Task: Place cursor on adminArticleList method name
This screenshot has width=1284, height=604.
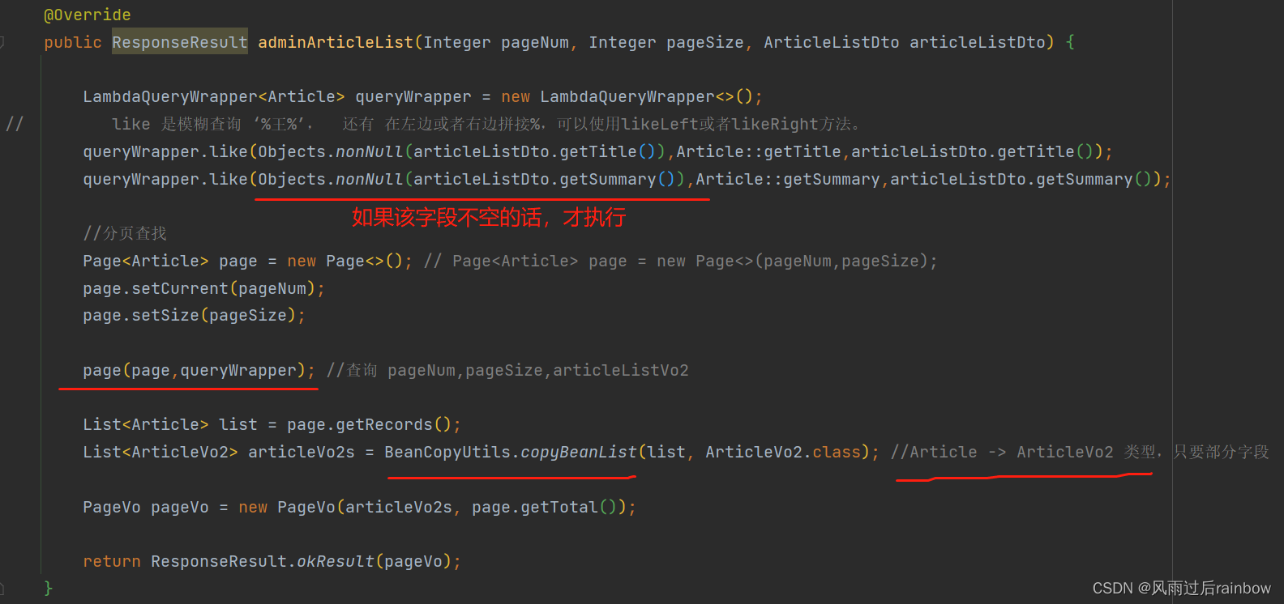Action: pos(336,42)
